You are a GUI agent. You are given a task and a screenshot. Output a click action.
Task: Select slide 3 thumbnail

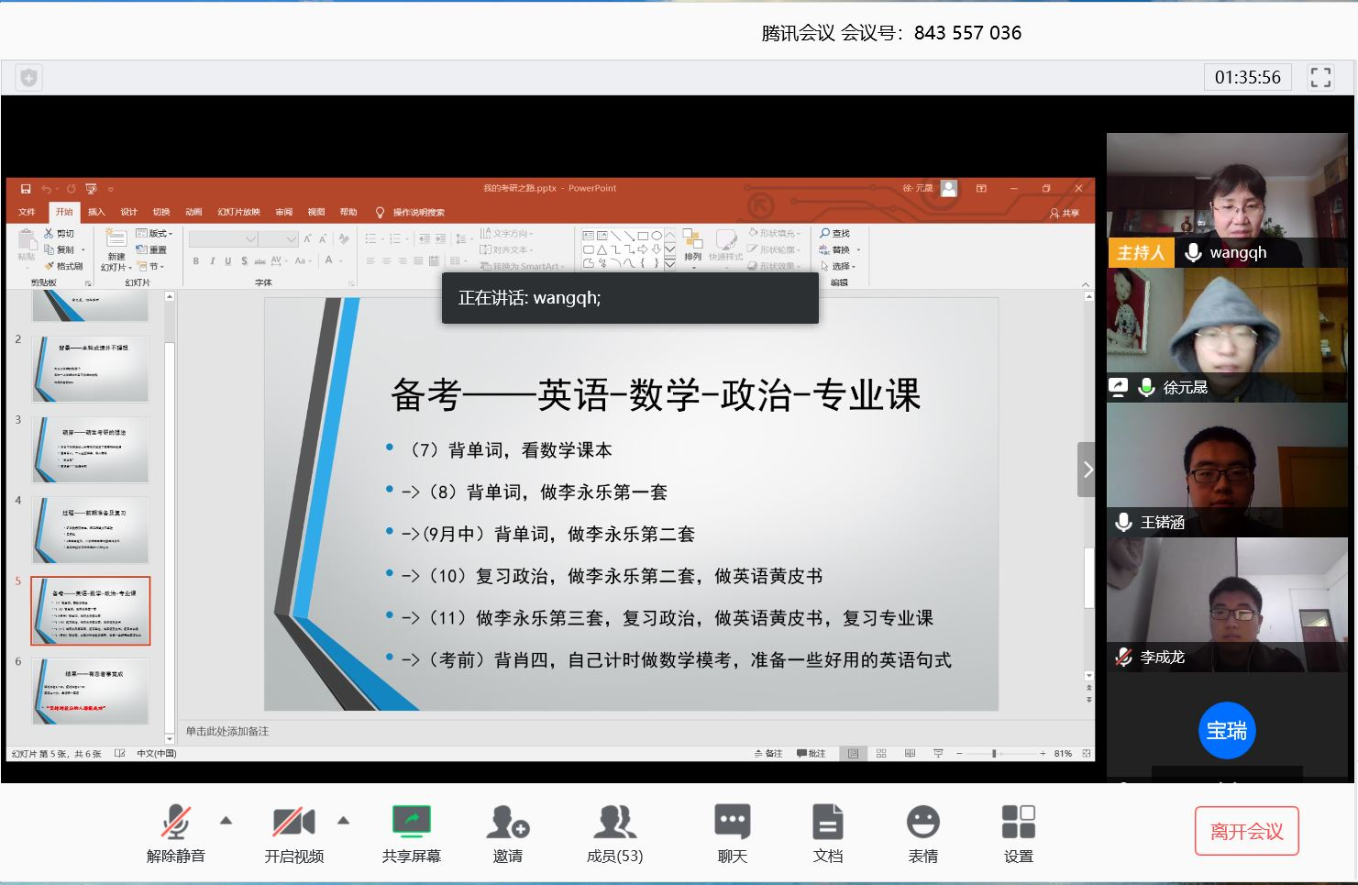[90, 449]
